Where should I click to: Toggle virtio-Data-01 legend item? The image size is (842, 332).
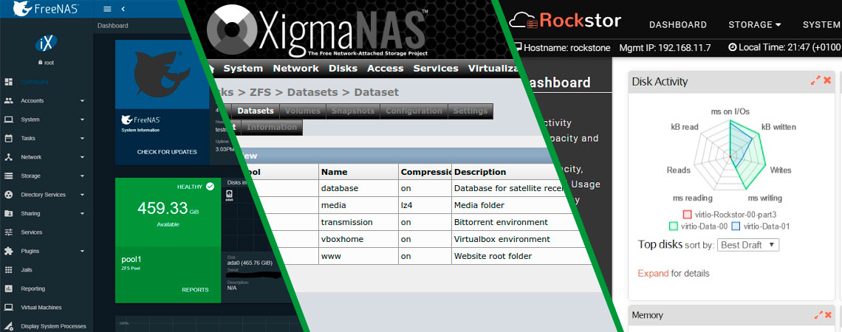761,226
